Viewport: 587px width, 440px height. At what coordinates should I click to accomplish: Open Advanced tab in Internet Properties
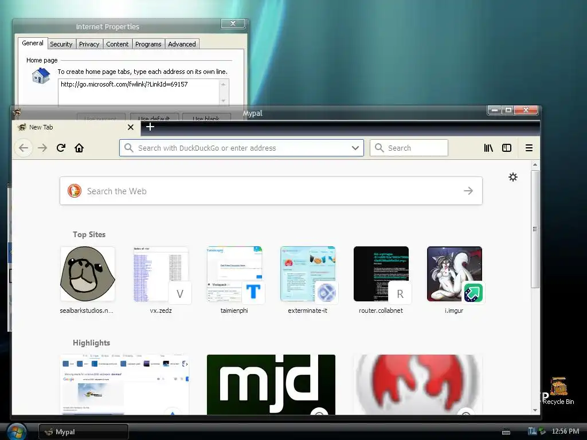click(x=182, y=44)
